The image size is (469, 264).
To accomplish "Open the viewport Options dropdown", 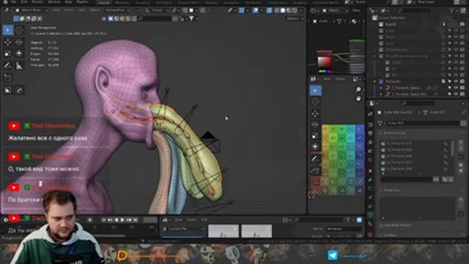I will point(294,18).
